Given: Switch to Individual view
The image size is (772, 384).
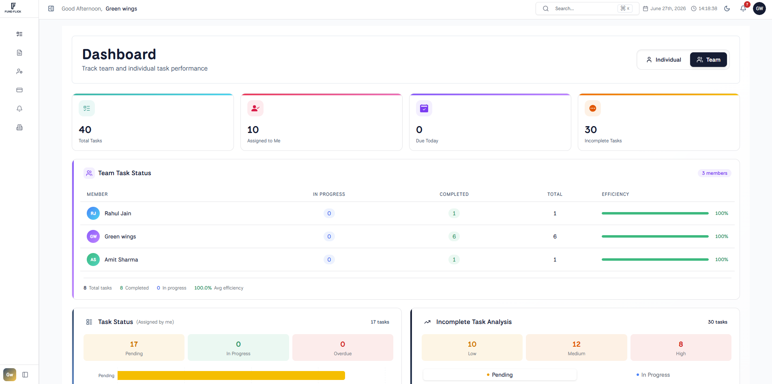Looking at the screenshot, I should [664, 60].
